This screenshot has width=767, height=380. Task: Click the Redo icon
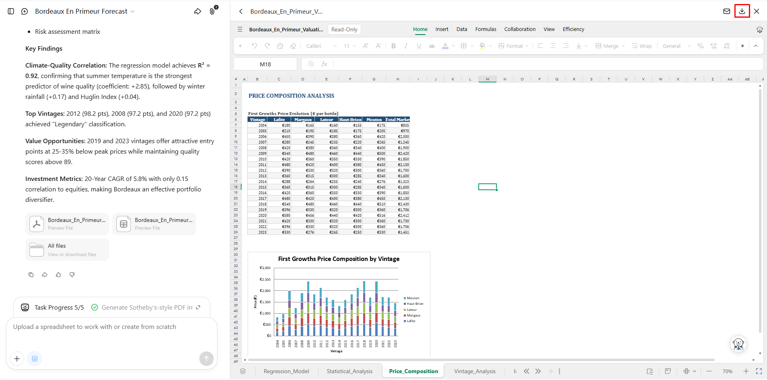click(x=267, y=46)
